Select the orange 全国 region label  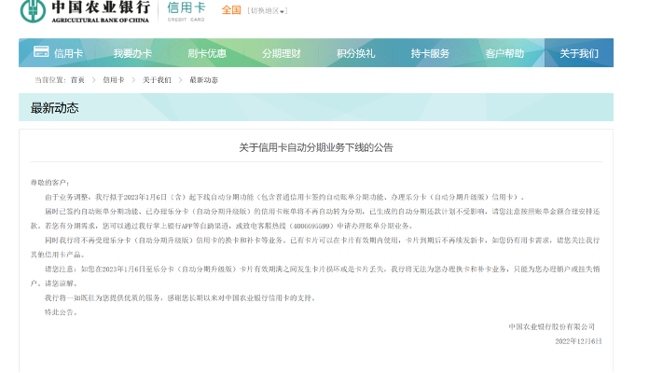click(231, 10)
